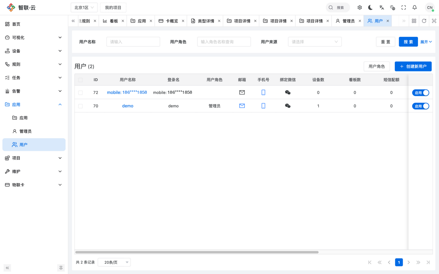Go to the next page arrow
This screenshot has height=274, width=439.
pyautogui.click(x=409, y=262)
